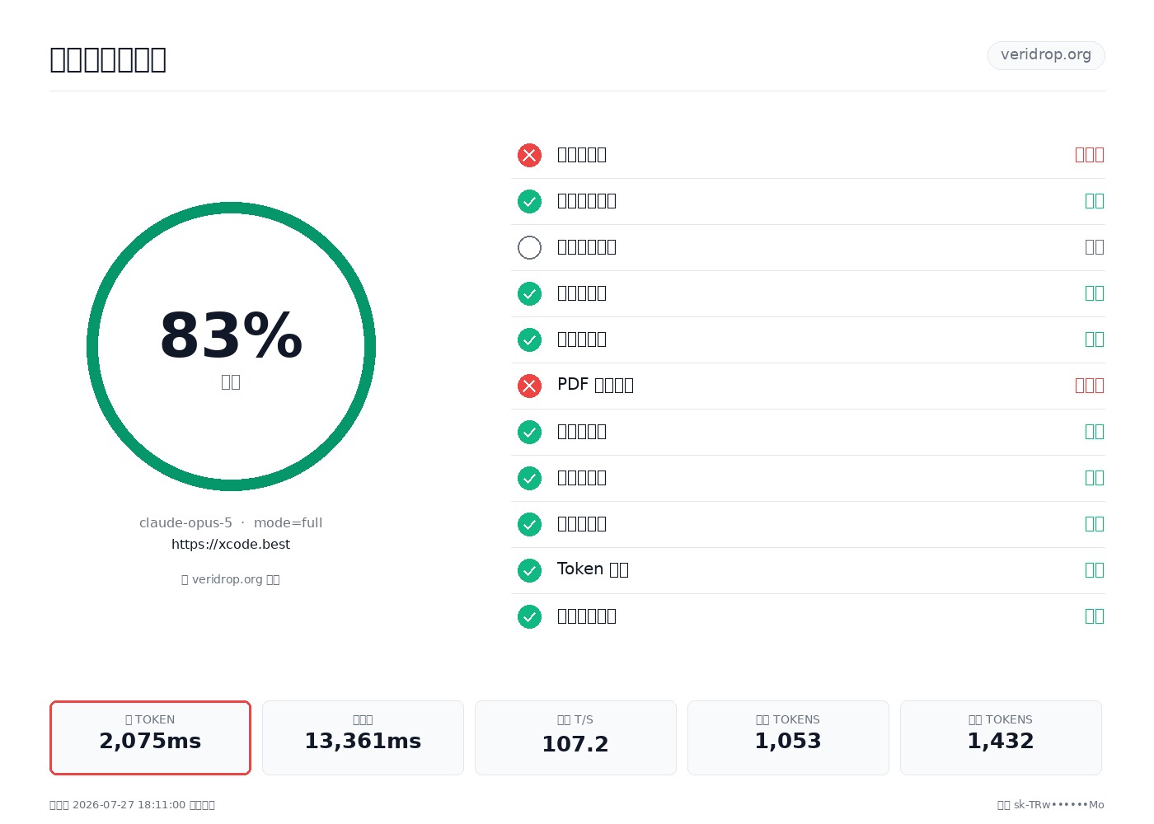The image size is (1154, 824).
Task: Click the veridrop.org credit under the URL
Action: [x=231, y=579]
